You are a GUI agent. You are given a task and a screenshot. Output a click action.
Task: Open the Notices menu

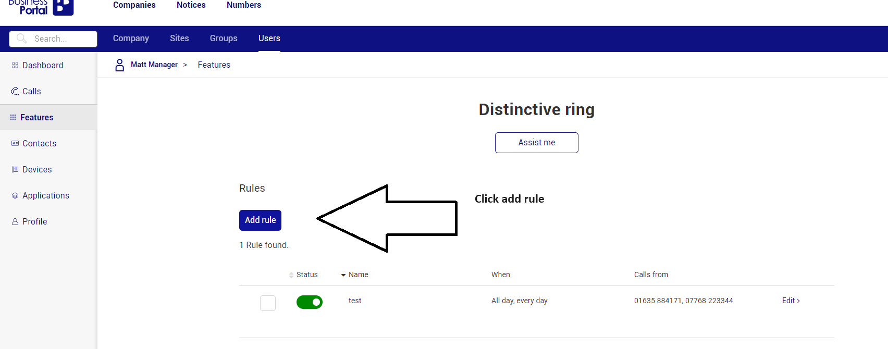tap(191, 5)
